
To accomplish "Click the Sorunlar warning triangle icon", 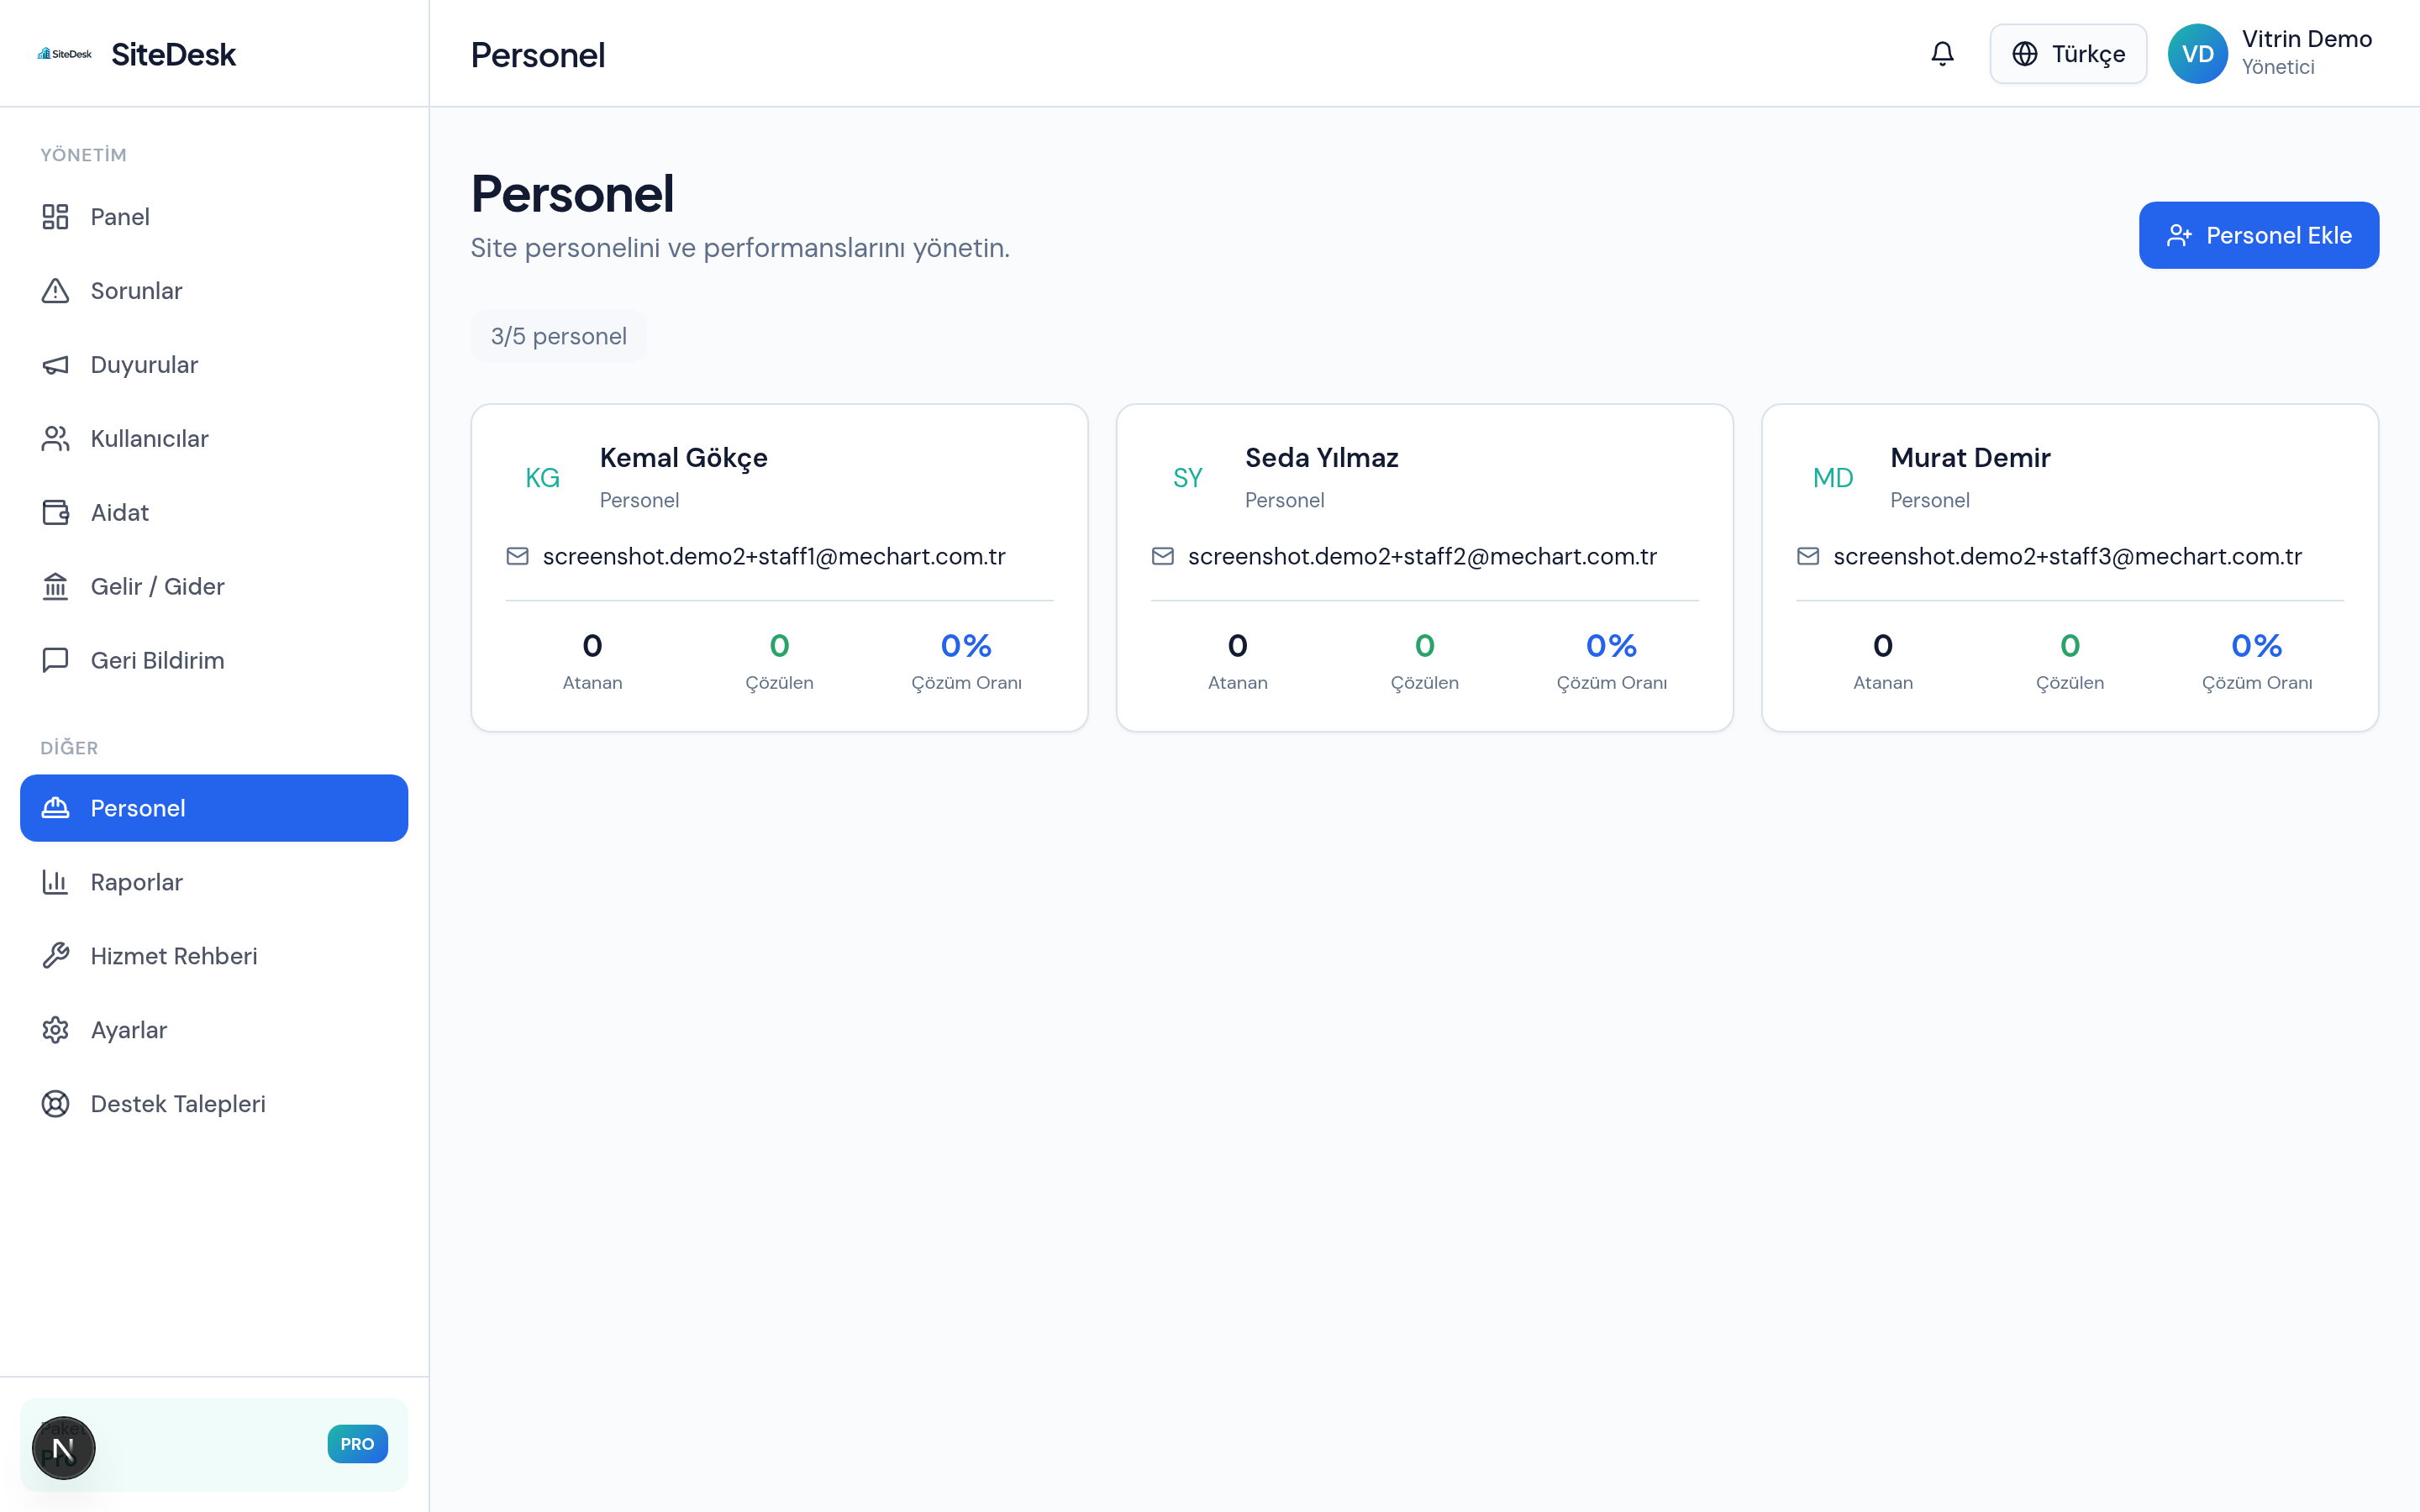I will point(55,291).
